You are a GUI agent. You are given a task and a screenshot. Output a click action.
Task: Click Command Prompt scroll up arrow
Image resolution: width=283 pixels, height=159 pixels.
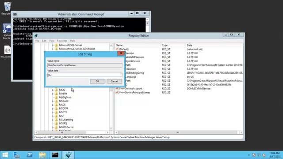tap(147, 19)
